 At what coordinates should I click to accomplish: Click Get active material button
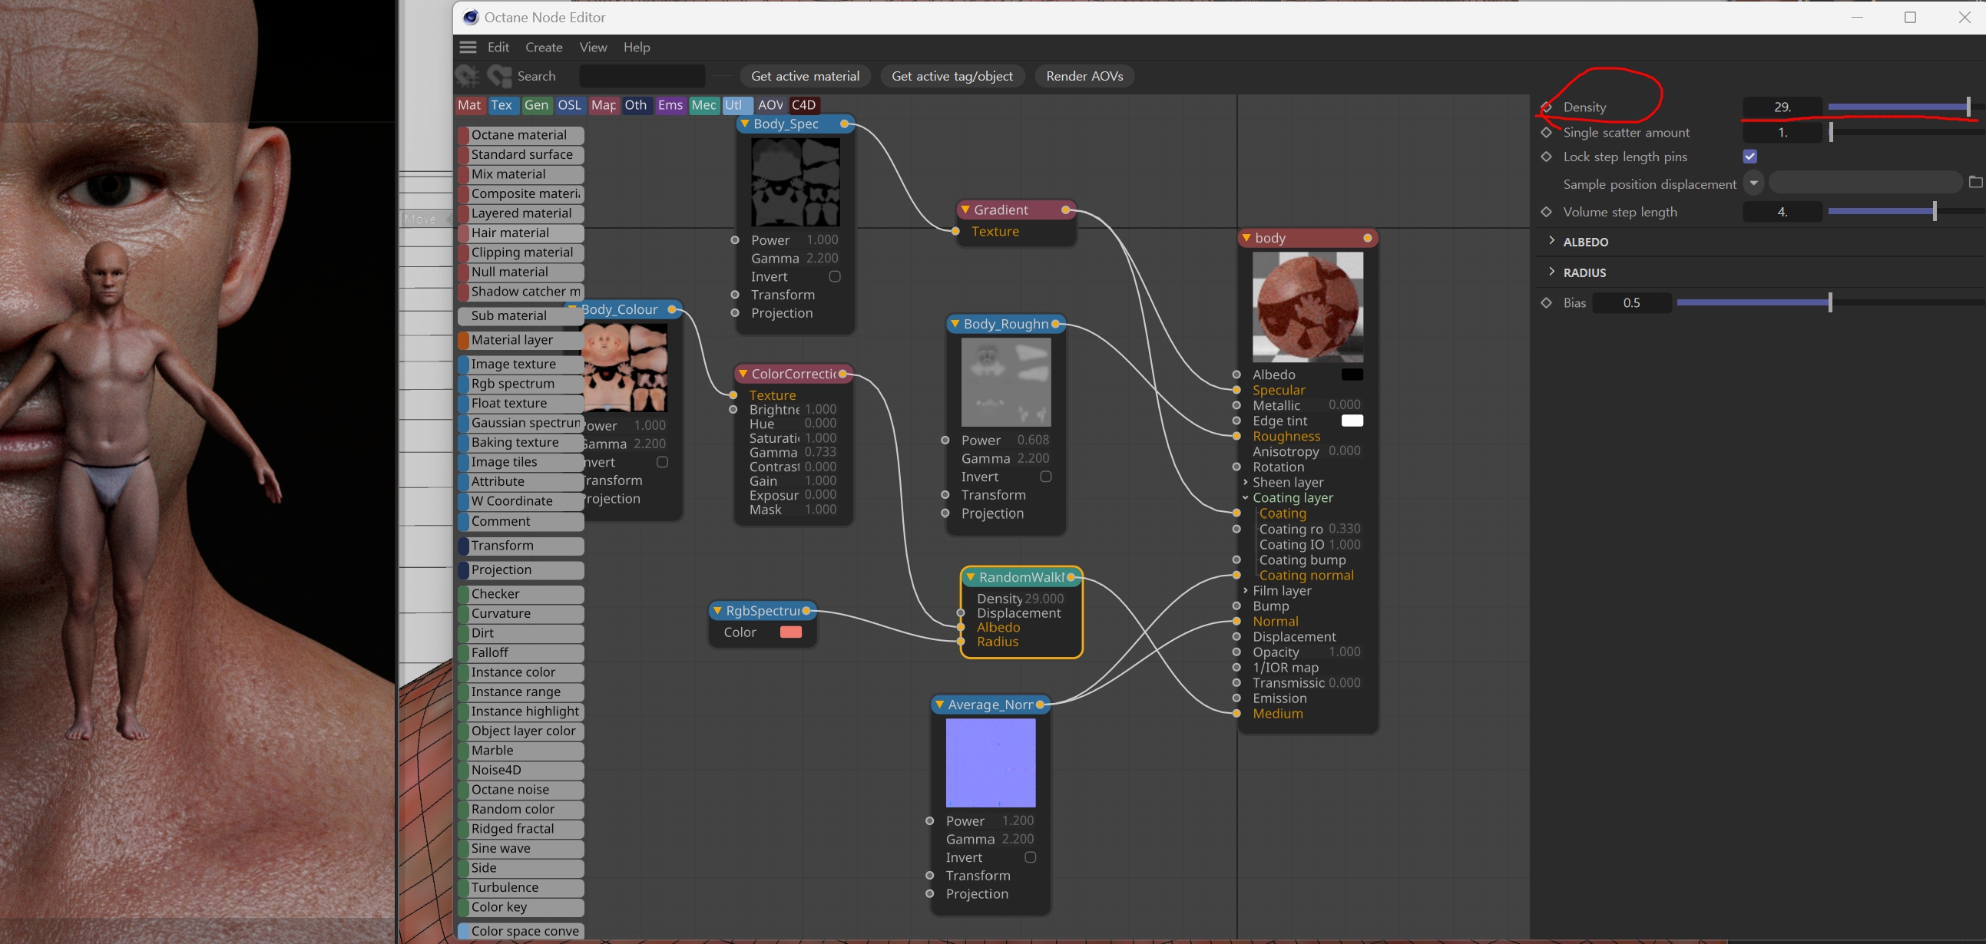[805, 75]
